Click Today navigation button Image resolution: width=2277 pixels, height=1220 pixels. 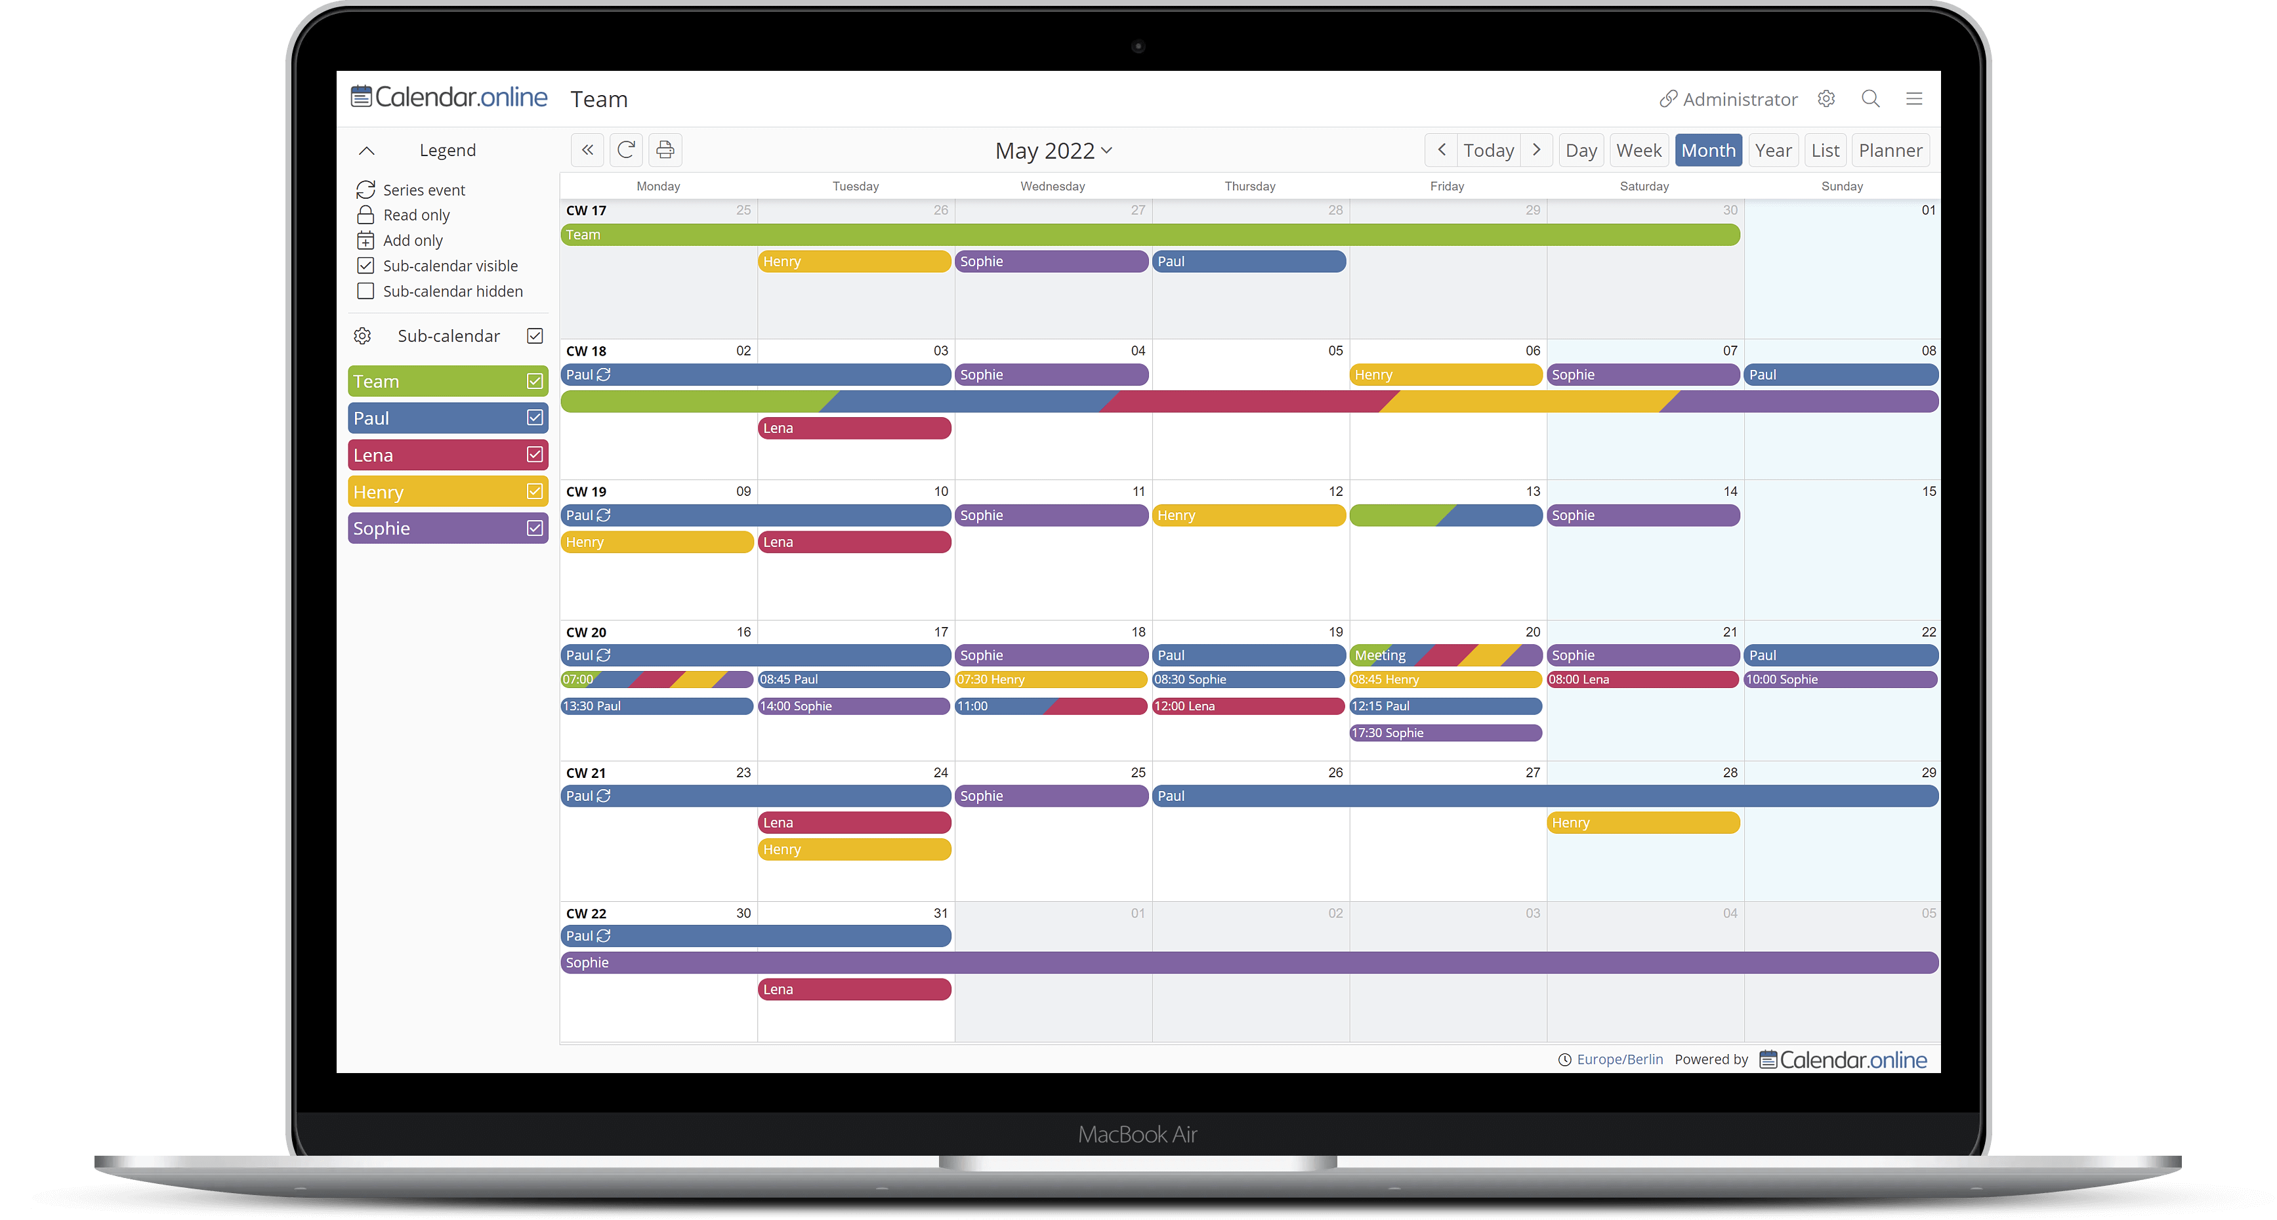[x=1490, y=149]
